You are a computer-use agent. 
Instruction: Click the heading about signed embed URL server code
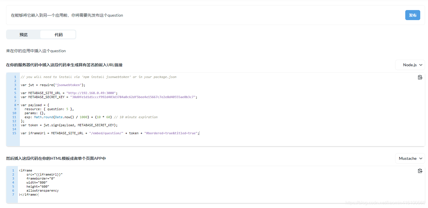click(x=64, y=65)
